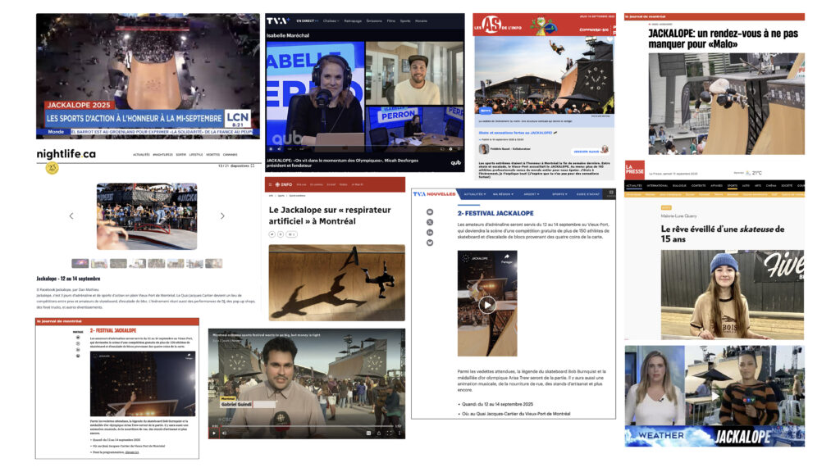Click the CBC video progress bar

point(304,425)
